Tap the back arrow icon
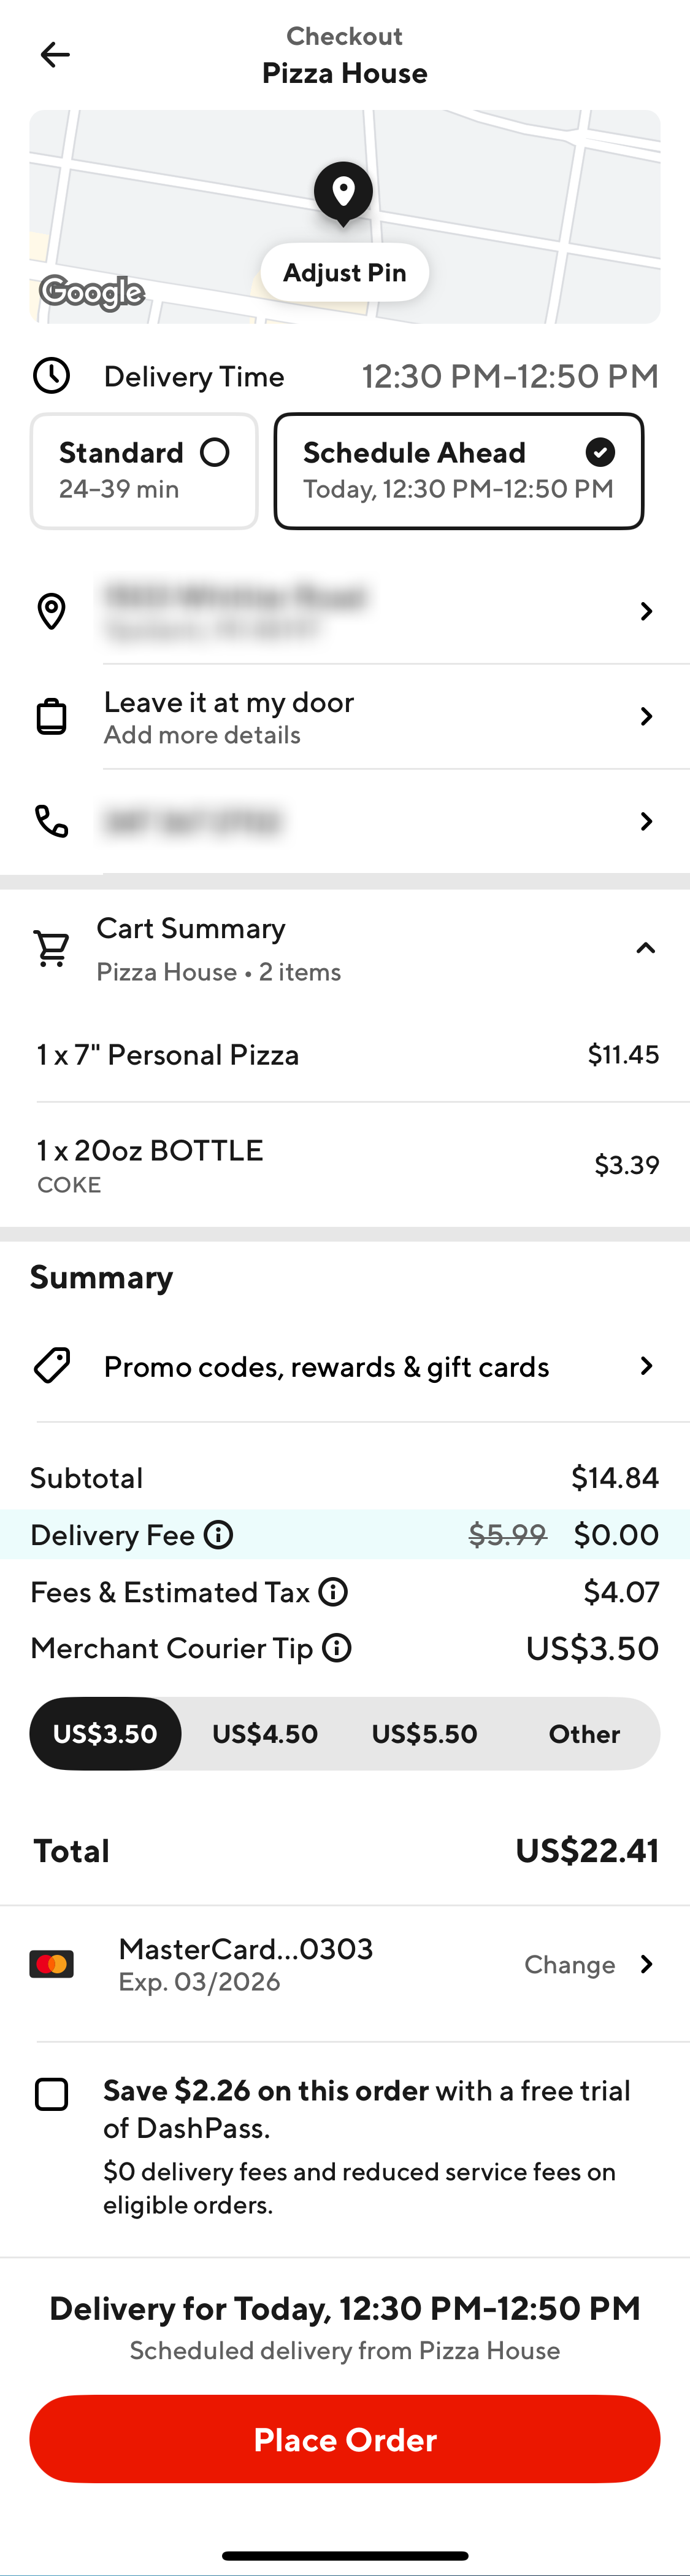Viewport: 690px width, 2576px height. pyautogui.click(x=55, y=55)
